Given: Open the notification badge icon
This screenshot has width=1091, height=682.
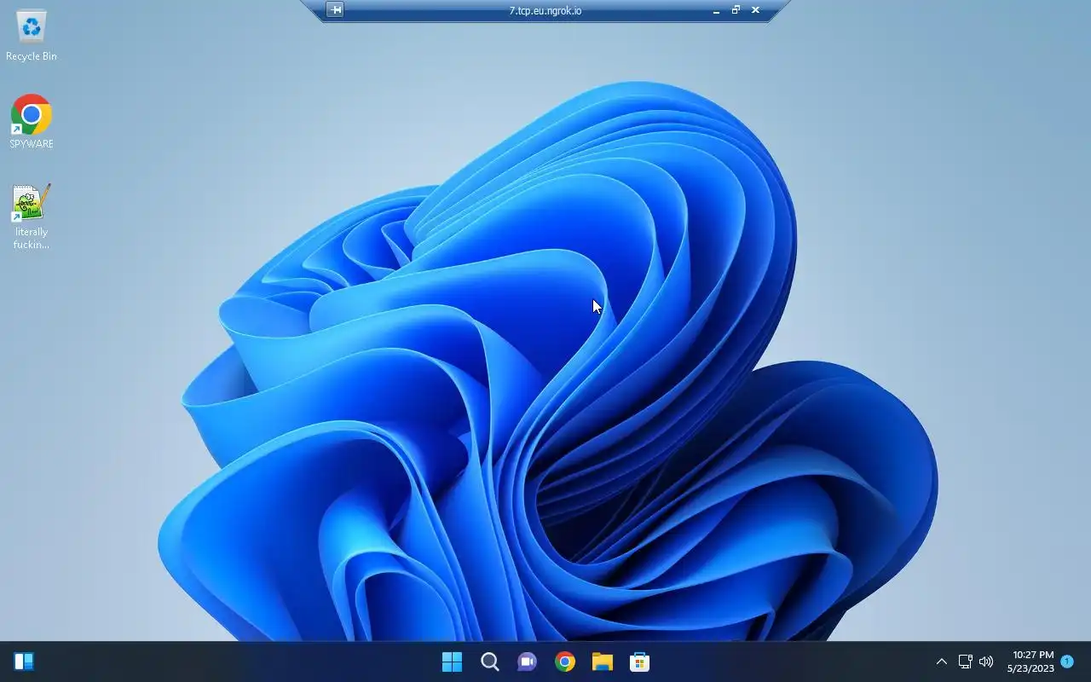Looking at the screenshot, I should pyautogui.click(x=1067, y=662).
